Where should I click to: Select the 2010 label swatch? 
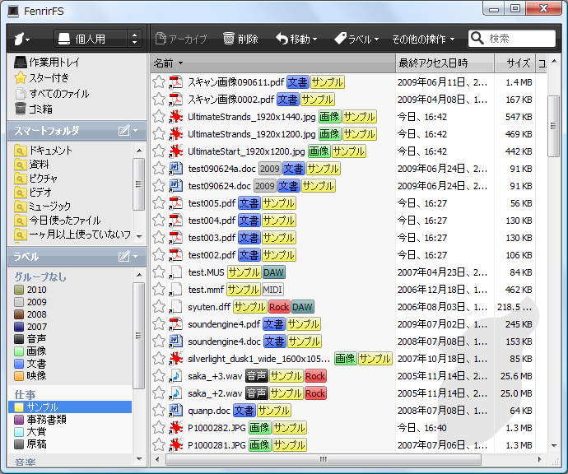pyautogui.click(x=19, y=290)
